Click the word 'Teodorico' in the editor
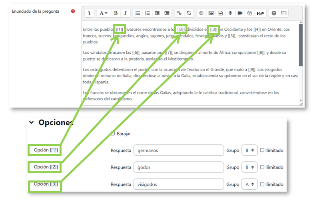The image size is (319, 204). (196, 70)
